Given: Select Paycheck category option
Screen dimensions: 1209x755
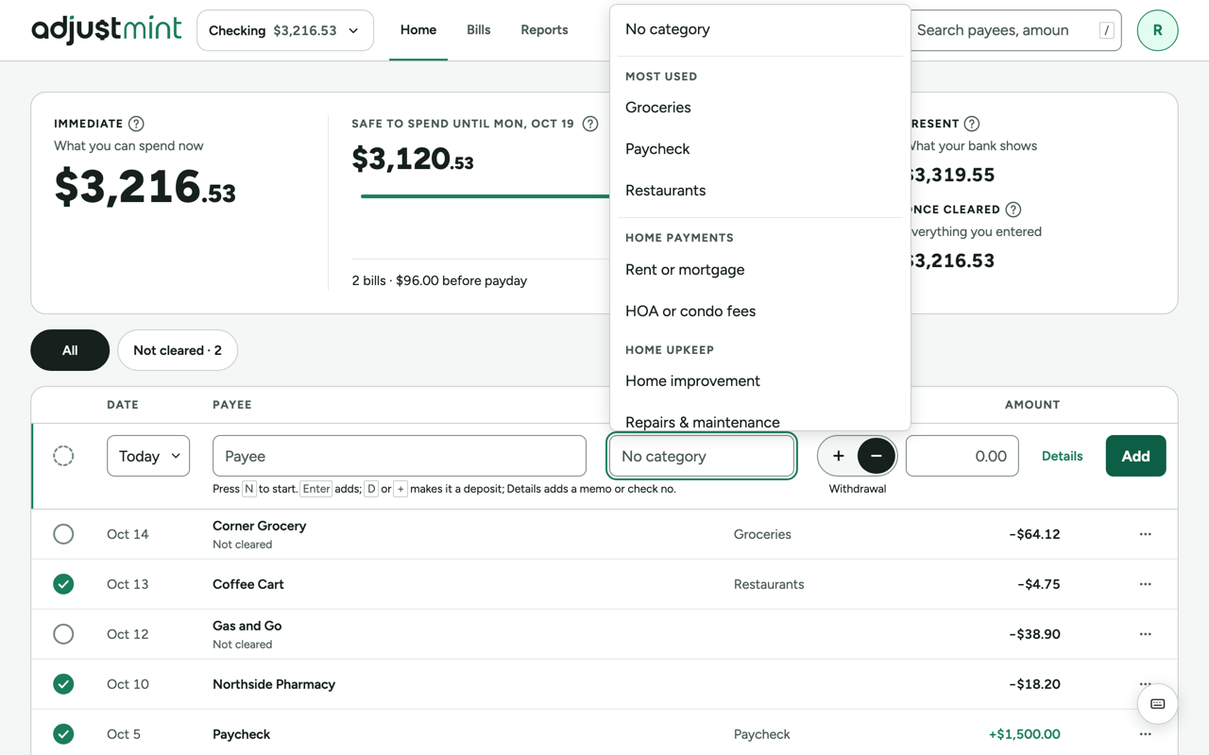Looking at the screenshot, I should [760, 149].
